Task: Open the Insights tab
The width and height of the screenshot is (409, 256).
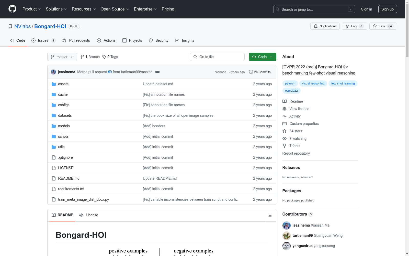Action: click(185, 40)
